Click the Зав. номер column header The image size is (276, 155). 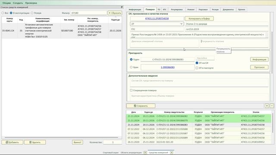click(x=69, y=20)
